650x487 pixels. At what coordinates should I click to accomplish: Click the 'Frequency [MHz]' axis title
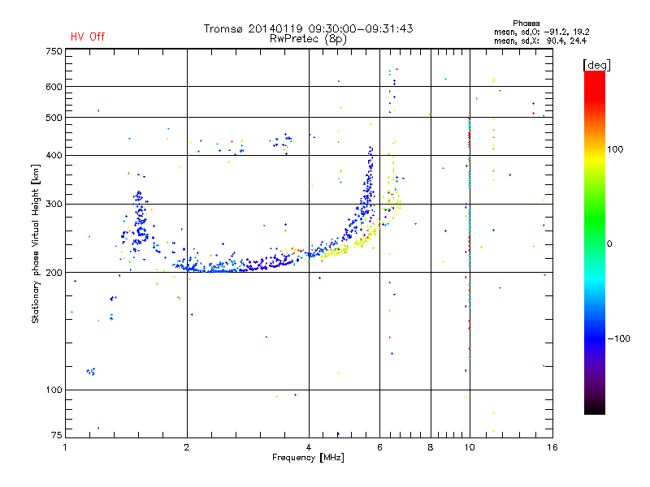click(308, 458)
